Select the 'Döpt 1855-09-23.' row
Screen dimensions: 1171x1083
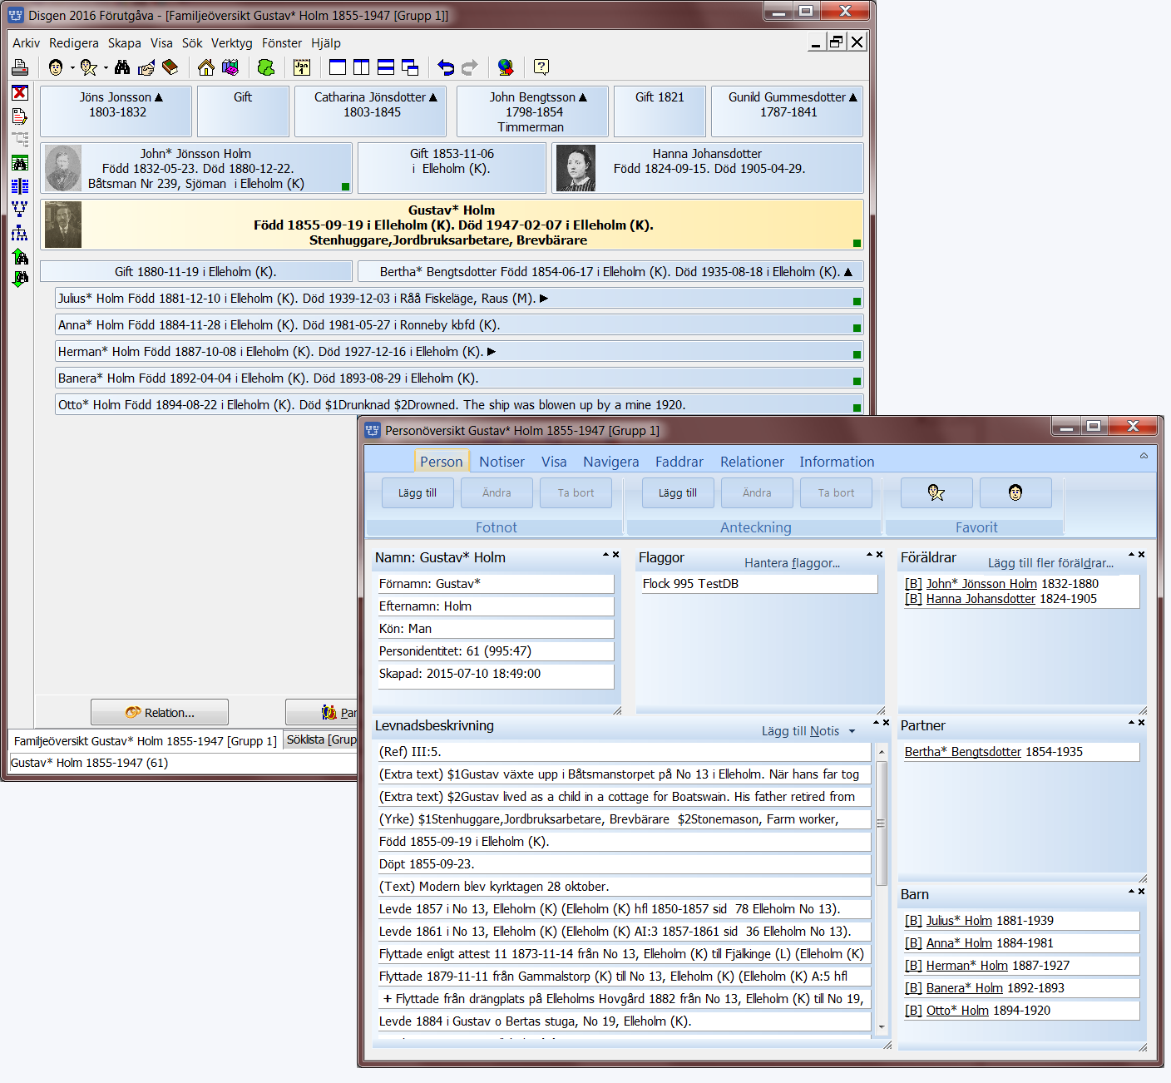click(624, 864)
